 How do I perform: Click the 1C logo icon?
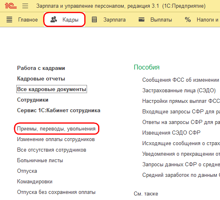[x=11, y=6]
